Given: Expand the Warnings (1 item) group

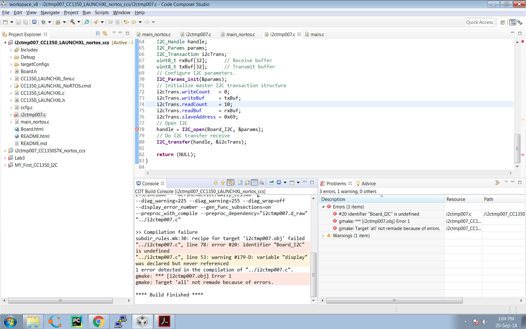Looking at the screenshot, I should (x=323, y=236).
